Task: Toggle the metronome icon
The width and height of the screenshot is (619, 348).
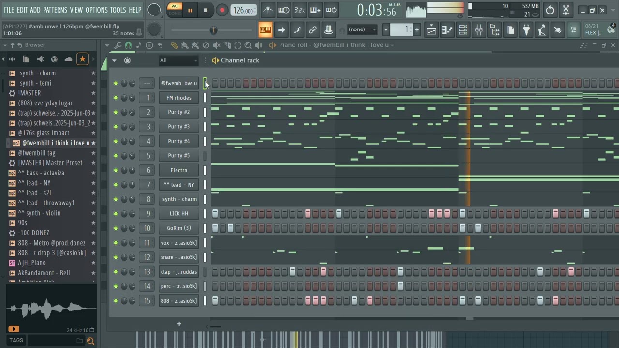Action: [267, 10]
